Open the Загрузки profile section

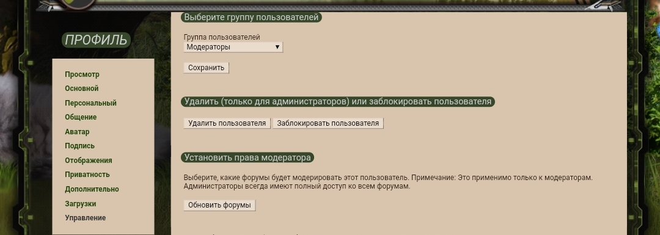tap(81, 204)
